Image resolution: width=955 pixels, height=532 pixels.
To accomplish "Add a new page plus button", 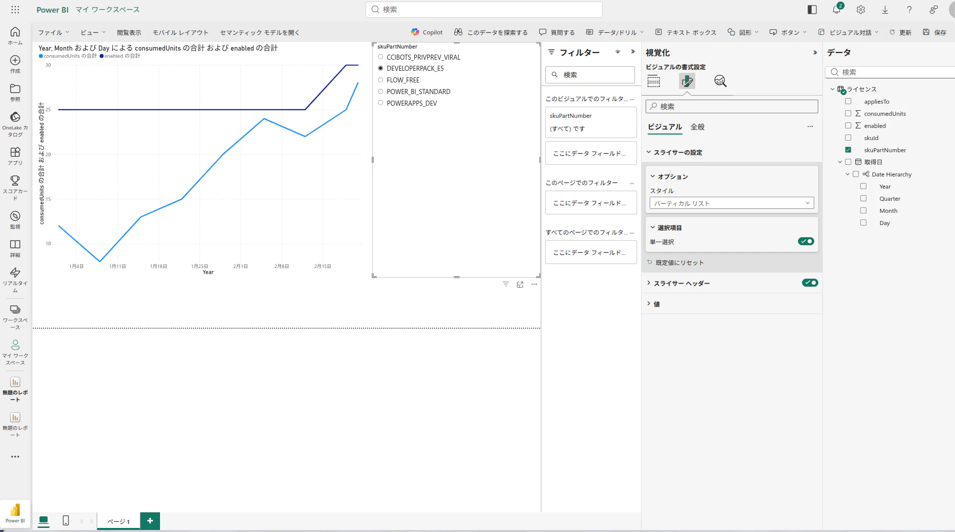I will 150,521.
